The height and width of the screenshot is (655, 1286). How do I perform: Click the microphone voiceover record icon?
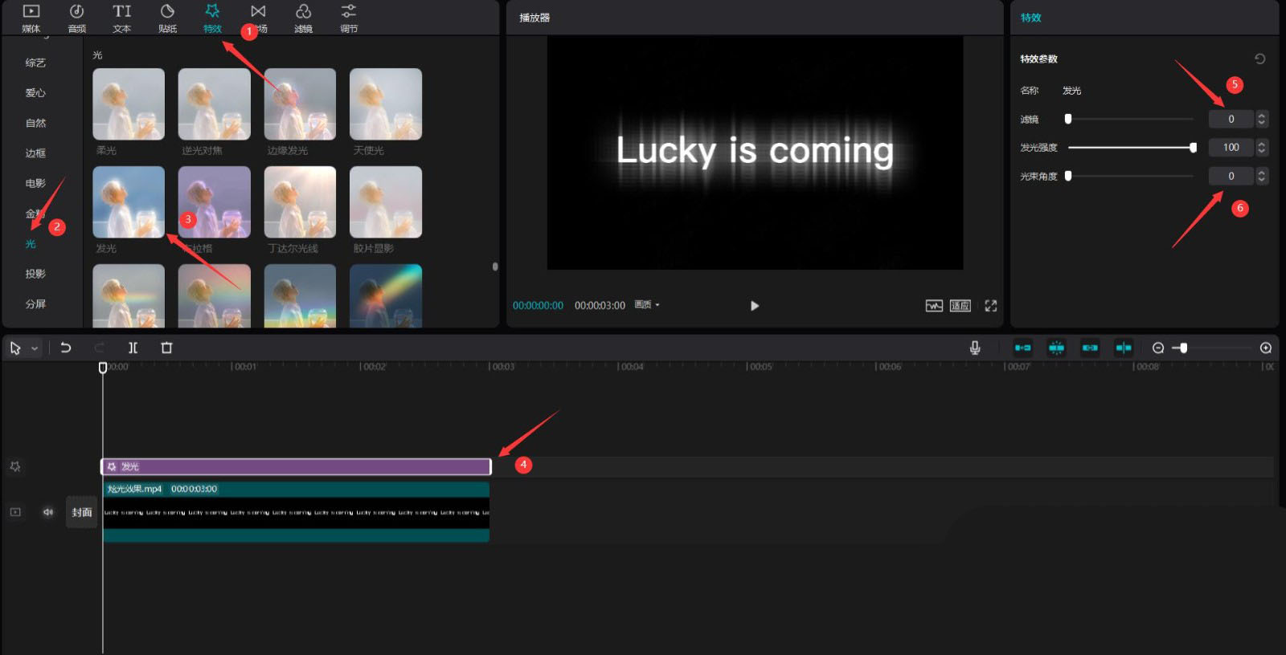(974, 348)
